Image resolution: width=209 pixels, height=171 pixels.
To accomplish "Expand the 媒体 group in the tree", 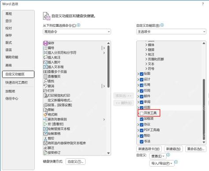I will [146, 45].
